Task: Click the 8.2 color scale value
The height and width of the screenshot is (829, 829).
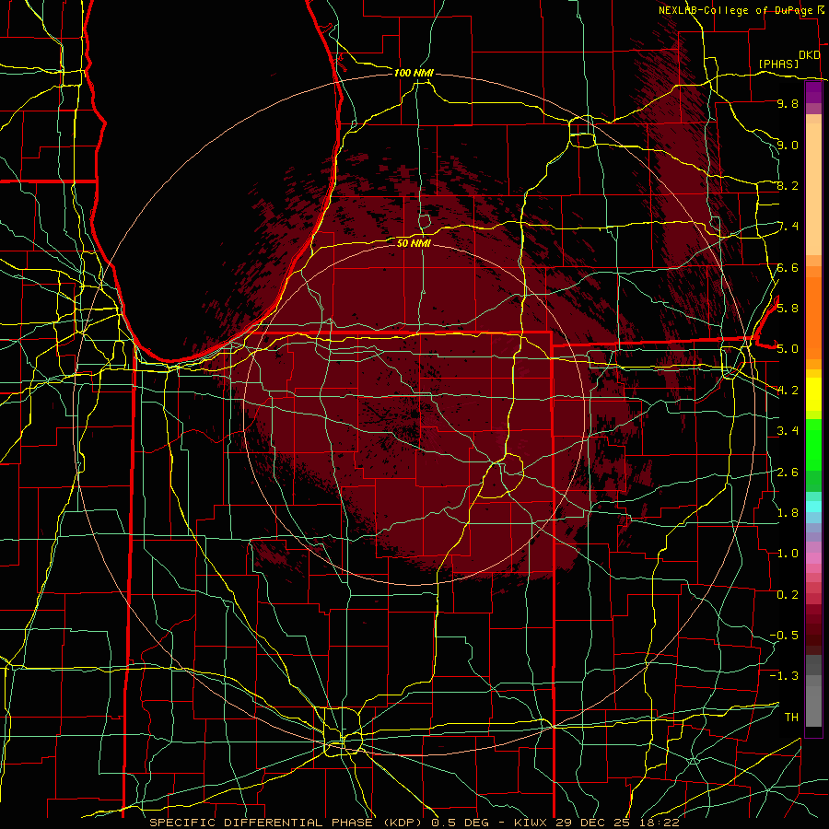Action: 788,186
